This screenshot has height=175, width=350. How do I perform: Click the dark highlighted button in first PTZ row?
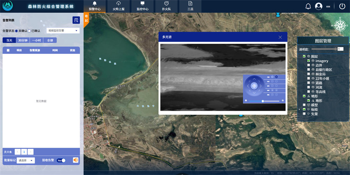(x=276, y=77)
